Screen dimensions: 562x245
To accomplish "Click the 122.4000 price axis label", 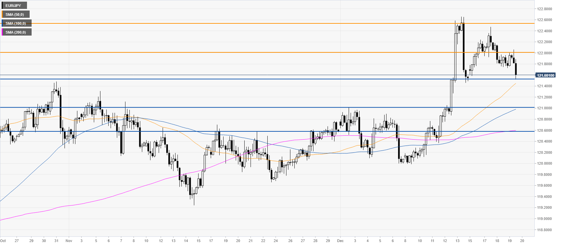I will tap(545, 31).
